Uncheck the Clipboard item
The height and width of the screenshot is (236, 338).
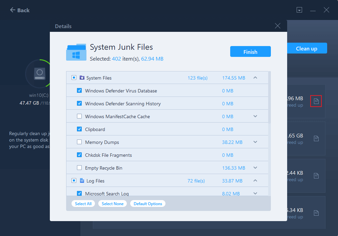coord(79,129)
